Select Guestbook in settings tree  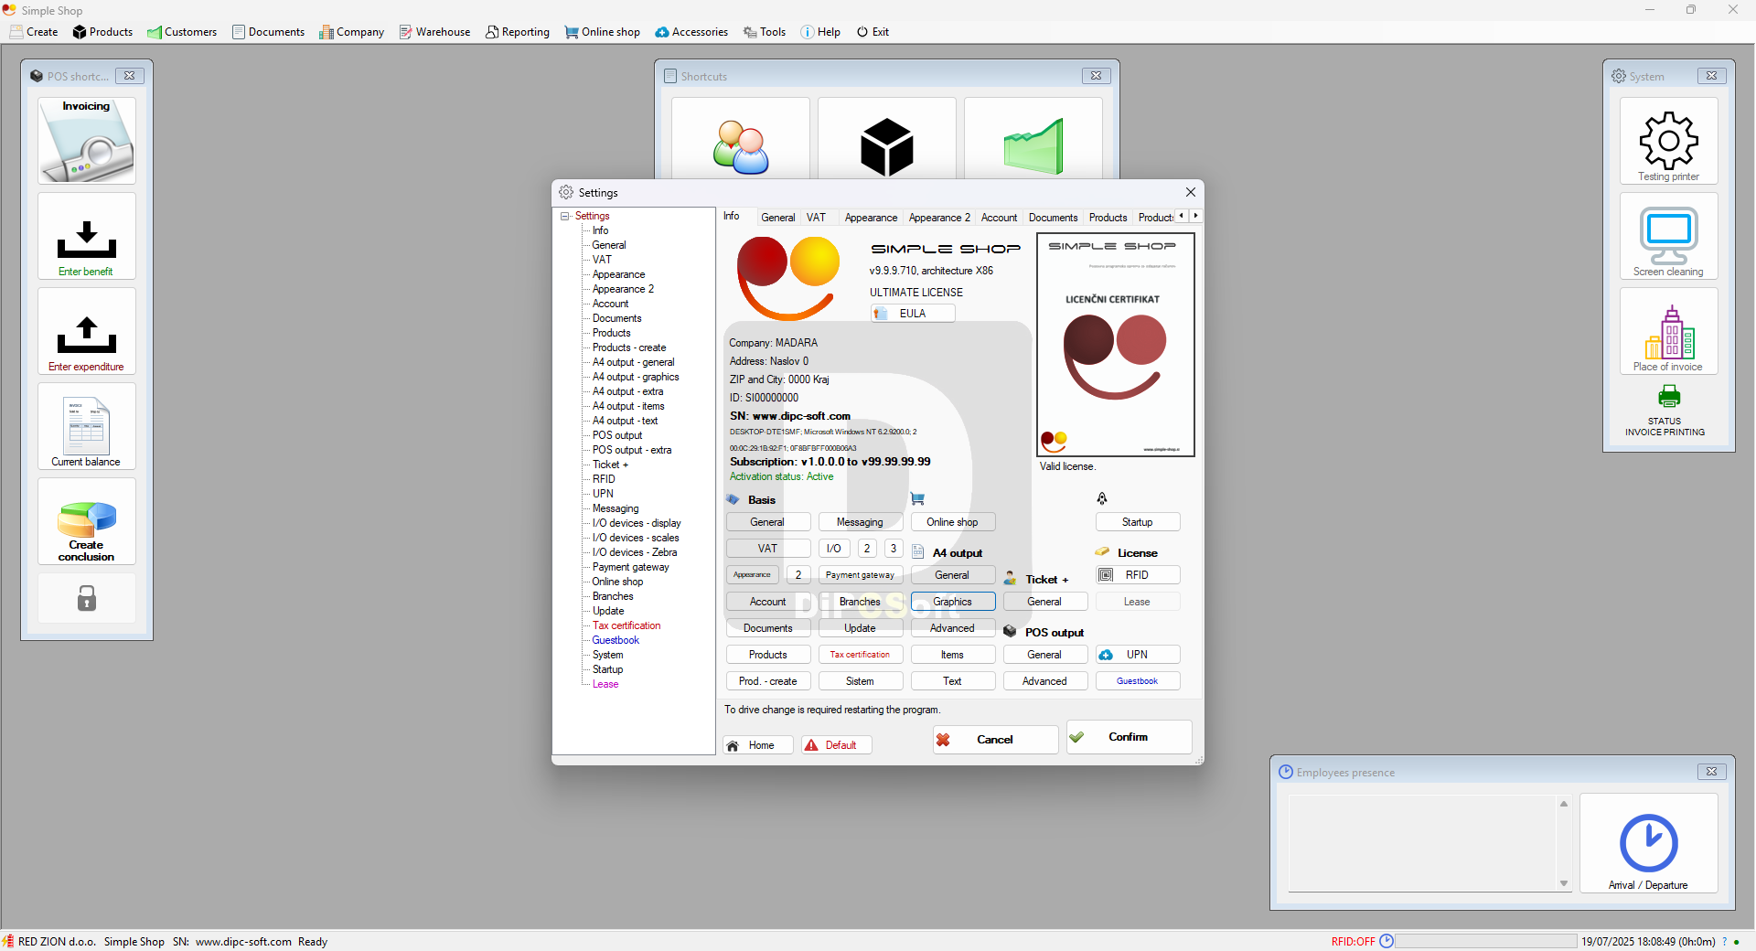click(616, 640)
